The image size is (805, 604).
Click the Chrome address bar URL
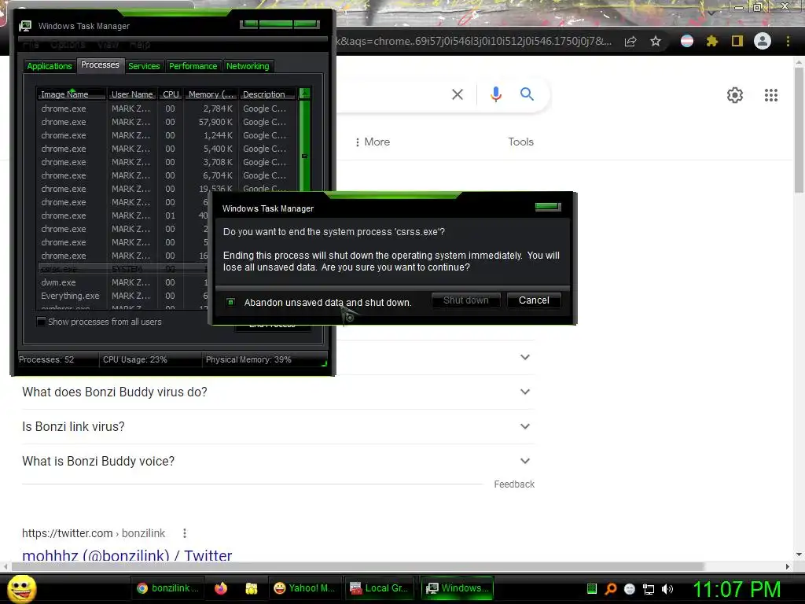[x=474, y=41]
